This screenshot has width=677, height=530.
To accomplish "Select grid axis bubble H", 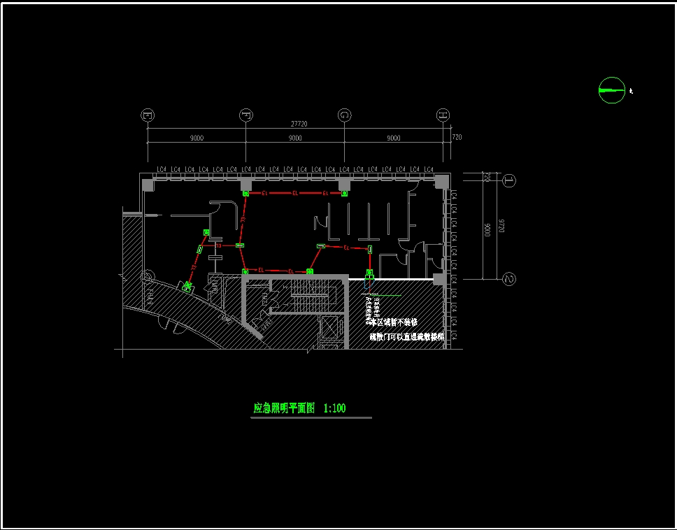I will [x=443, y=115].
